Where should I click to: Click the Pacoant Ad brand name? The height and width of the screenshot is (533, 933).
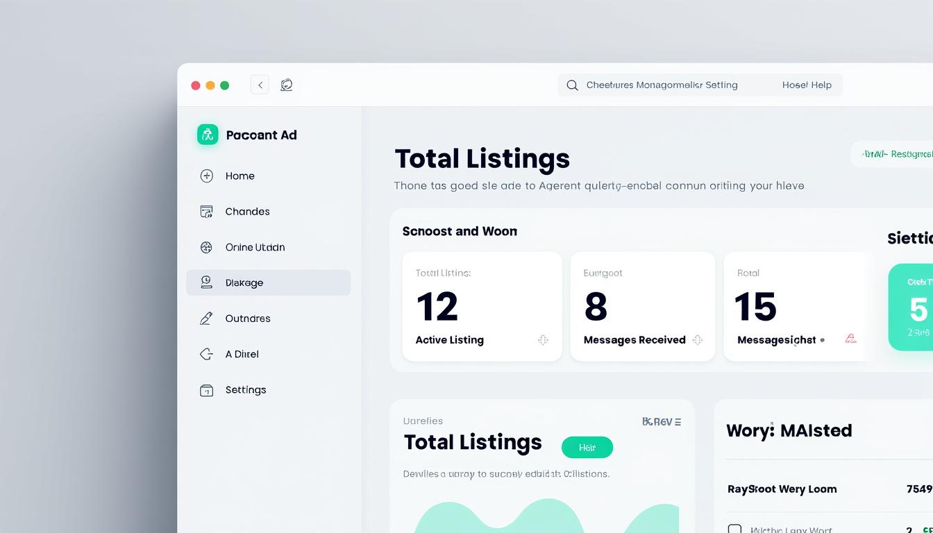click(261, 135)
